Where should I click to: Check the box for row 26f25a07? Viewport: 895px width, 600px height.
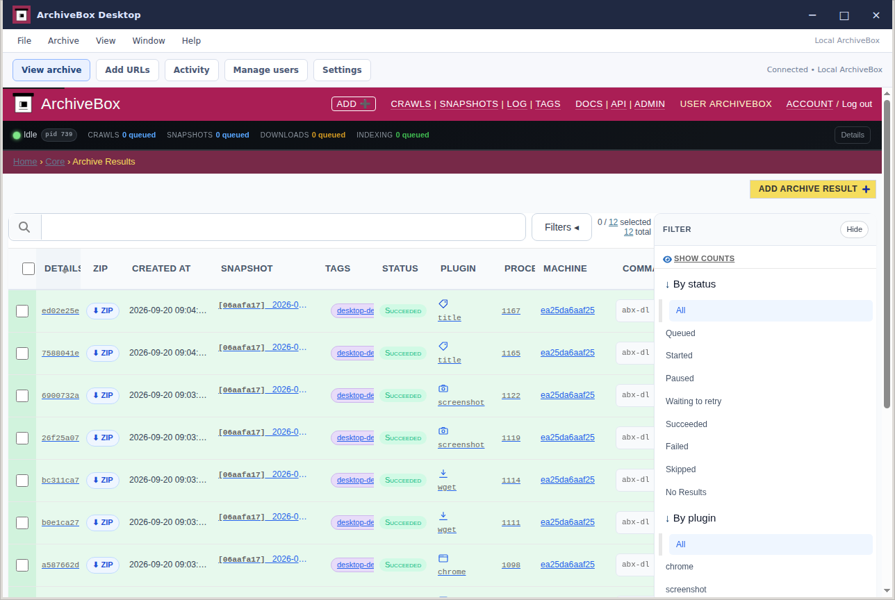click(22, 438)
